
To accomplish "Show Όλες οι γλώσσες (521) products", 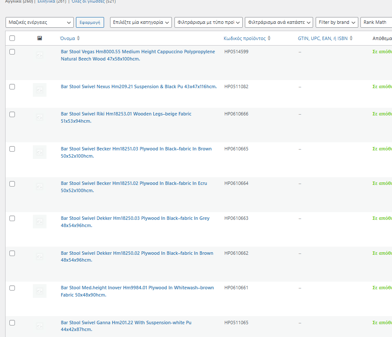I will [x=93, y=2].
